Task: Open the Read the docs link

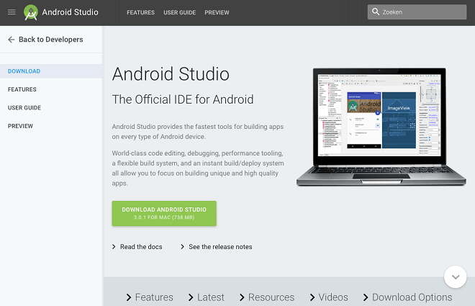Action: (x=141, y=247)
